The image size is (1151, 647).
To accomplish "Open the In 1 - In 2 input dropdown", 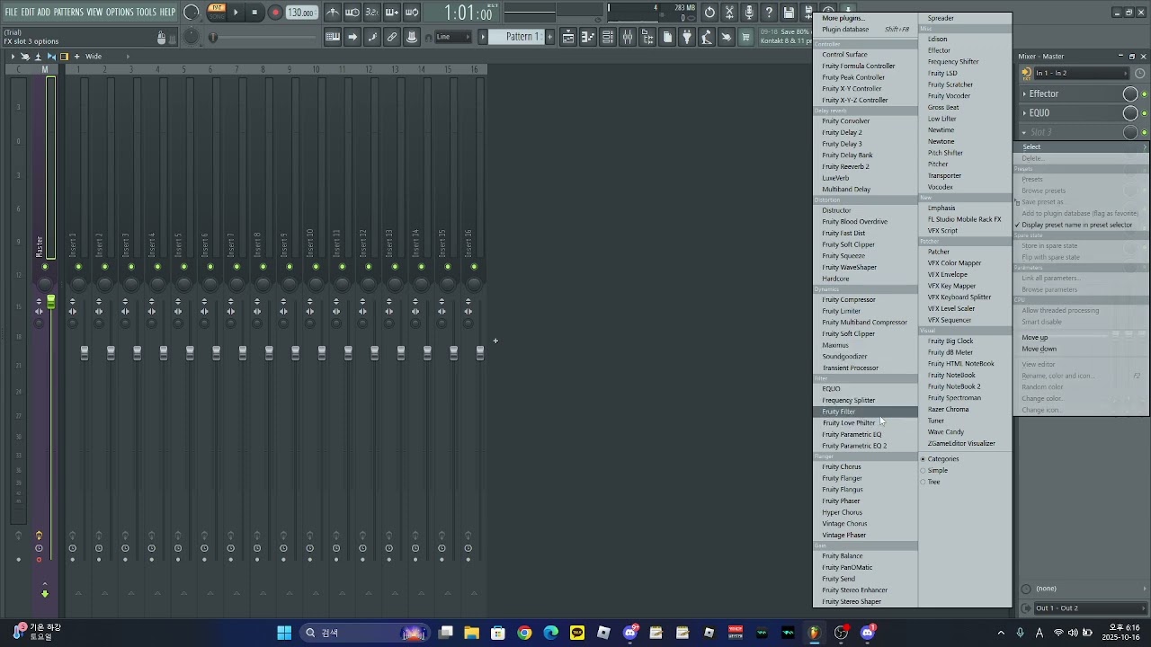I will click(x=1081, y=74).
